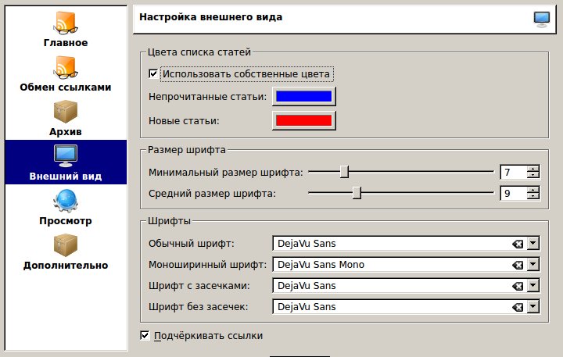Decrease the minimum font size spinbox
The width and height of the screenshot is (563, 357).
click(533, 176)
